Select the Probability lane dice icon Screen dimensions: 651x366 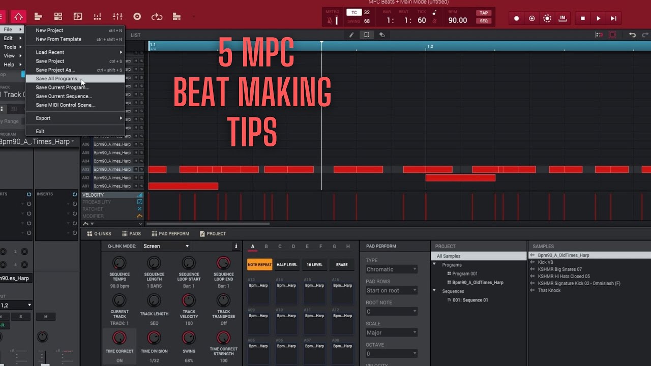pyautogui.click(x=140, y=202)
